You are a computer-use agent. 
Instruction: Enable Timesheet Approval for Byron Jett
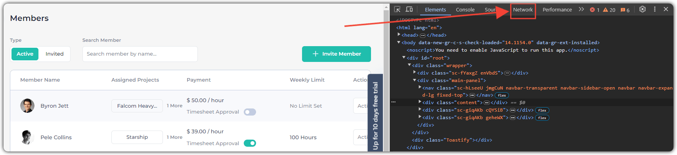click(250, 112)
